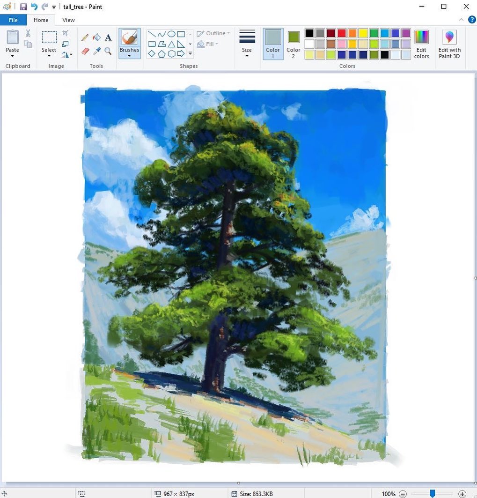Choose the Fill with color bucket tool

coord(96,37)
